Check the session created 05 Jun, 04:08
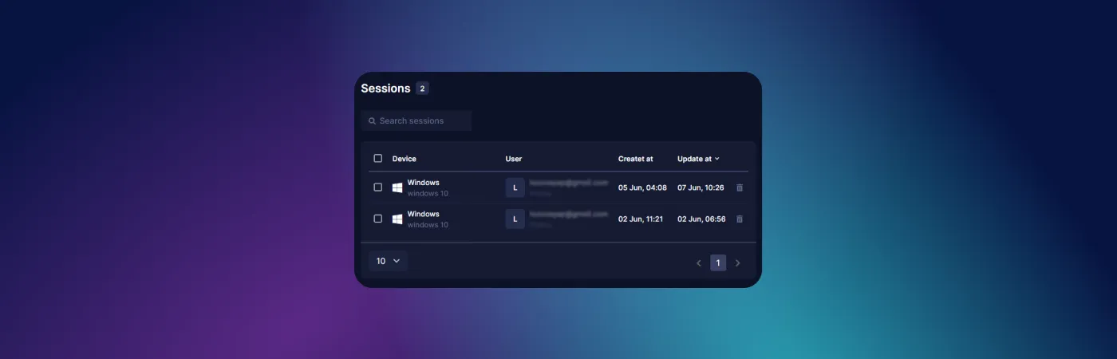 (378, 187)
